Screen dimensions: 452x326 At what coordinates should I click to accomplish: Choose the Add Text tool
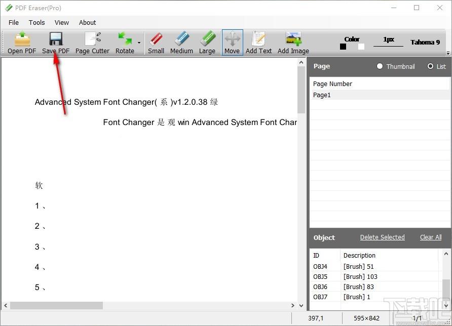point(258,43)
